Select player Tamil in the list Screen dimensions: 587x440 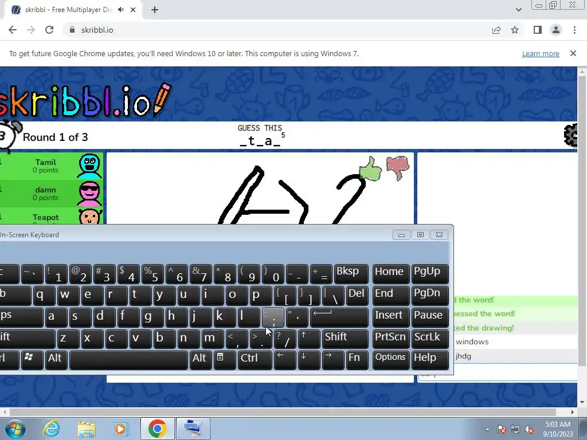(x=51, y=166)
